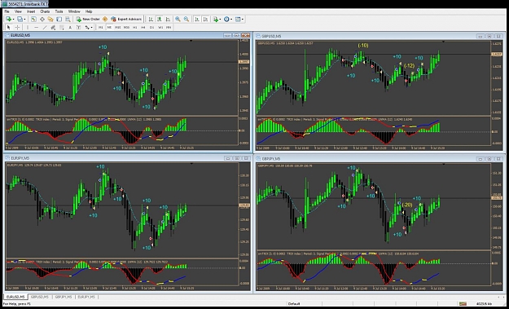Switch to the GBPUSD,M5 bottom tab
The height and width of the screenshot is (309, 509).
click(x=40, y=297)
